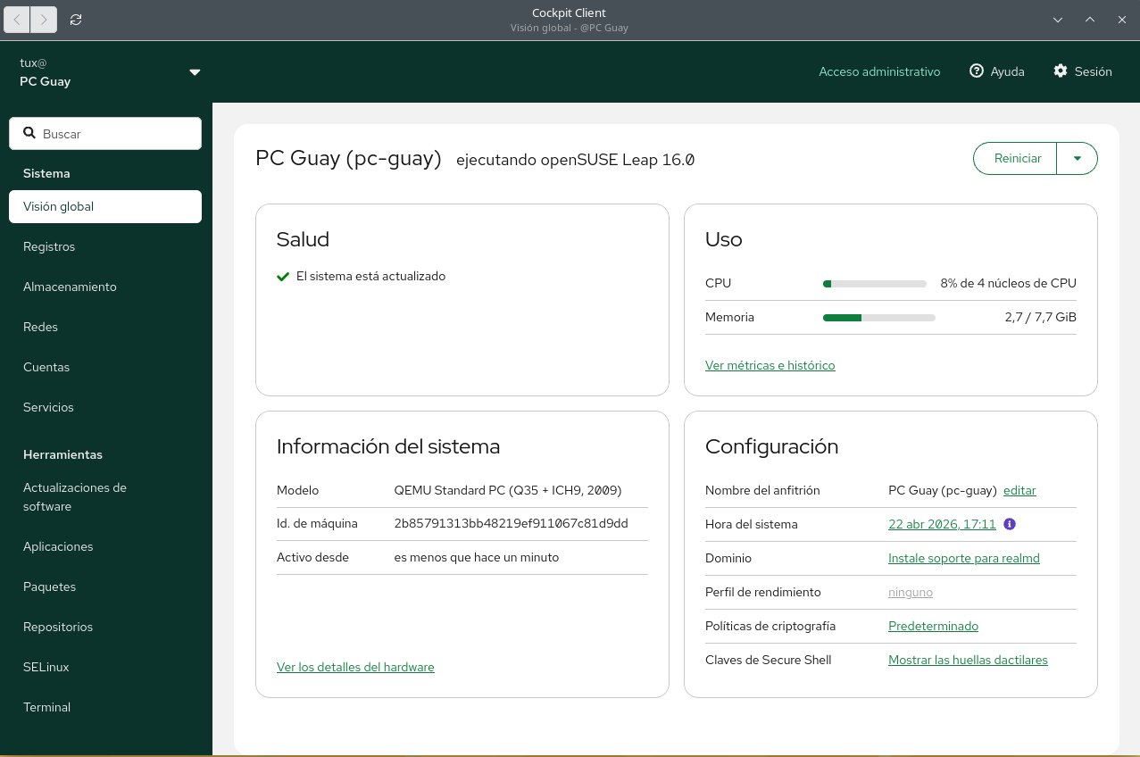
Task: Go to Almacenamiento section
Action: click(x=70, y=287)
